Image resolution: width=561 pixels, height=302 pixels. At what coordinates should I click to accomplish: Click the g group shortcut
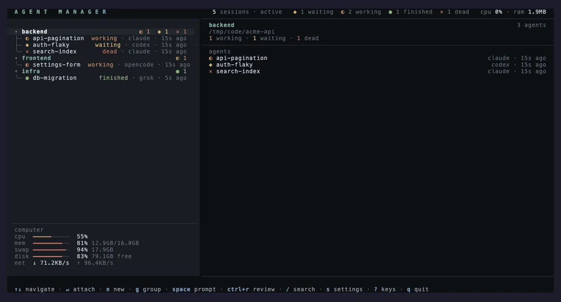click(x=148, y=289)
